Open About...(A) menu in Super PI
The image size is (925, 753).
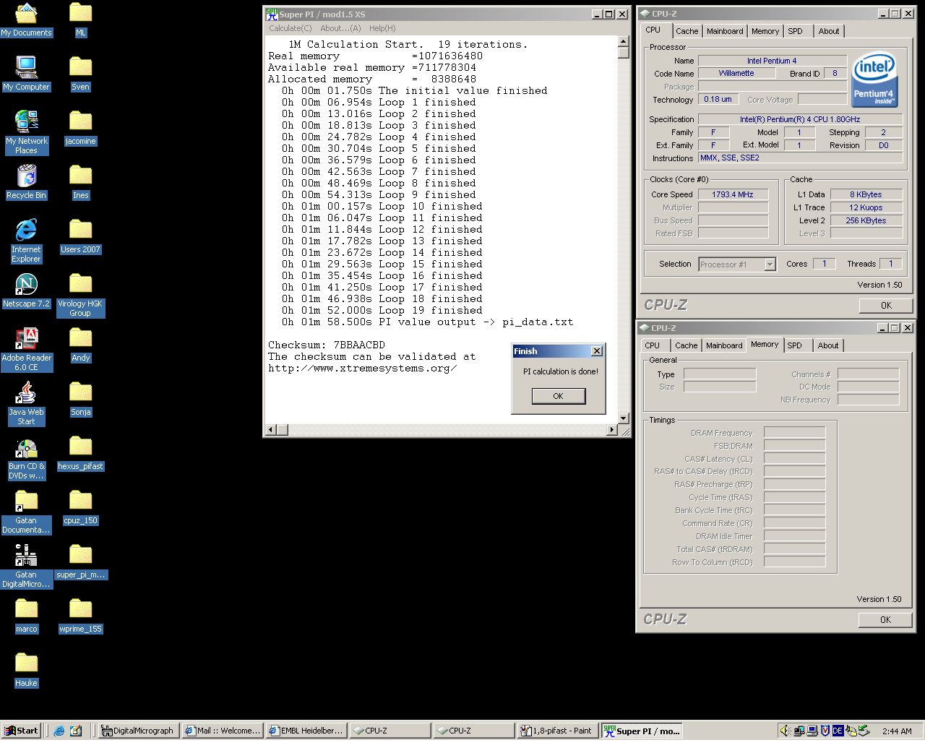tap(340, 28)
